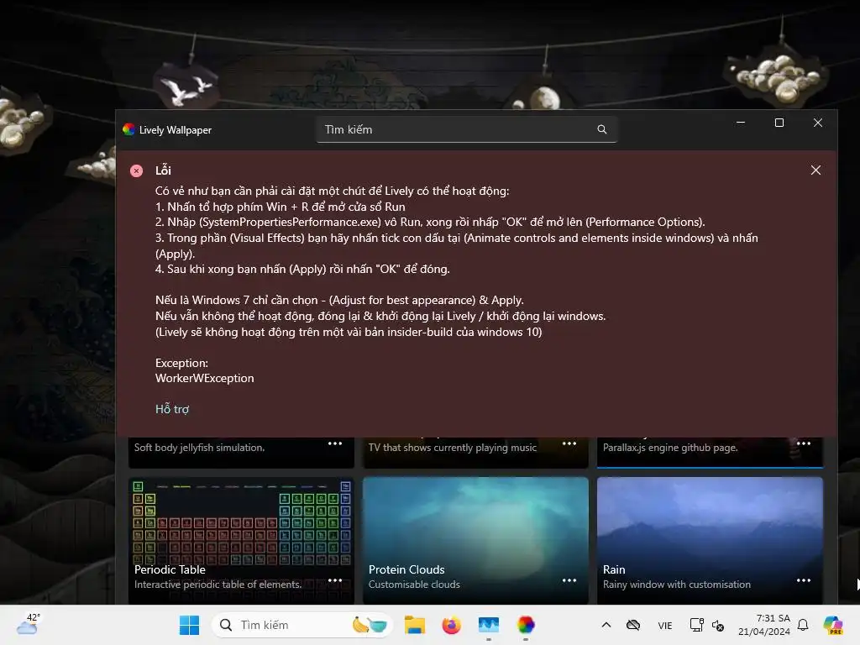Screen dimensions: 860x645
Task: Select the Protein Clouds wallpaper thumbnail
Action: pyautogui.click(x=475, y=540)
